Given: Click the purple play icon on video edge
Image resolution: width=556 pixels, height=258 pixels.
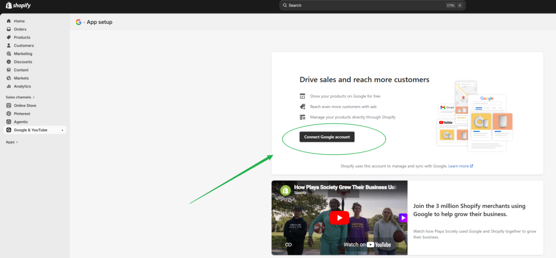Looking at the screenshot, I should pos(403,218).
